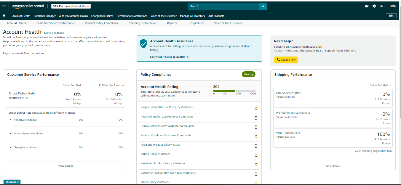Open the settings gear icon
Image resolution: width=401 pixels, height=185 pixels.
pyautogui.click(x=374, y=6)
